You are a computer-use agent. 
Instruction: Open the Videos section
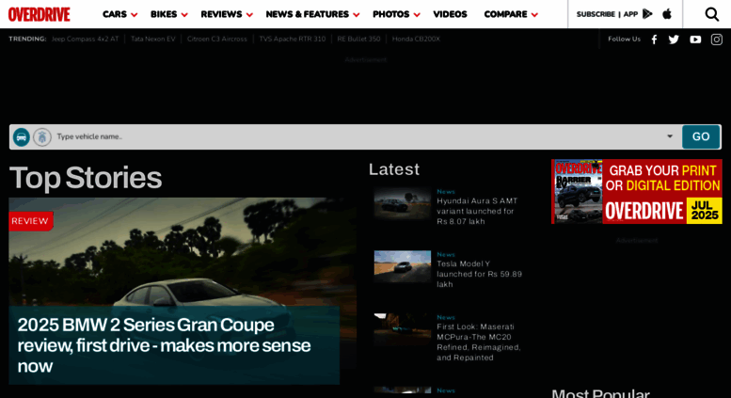click(450, 14)
